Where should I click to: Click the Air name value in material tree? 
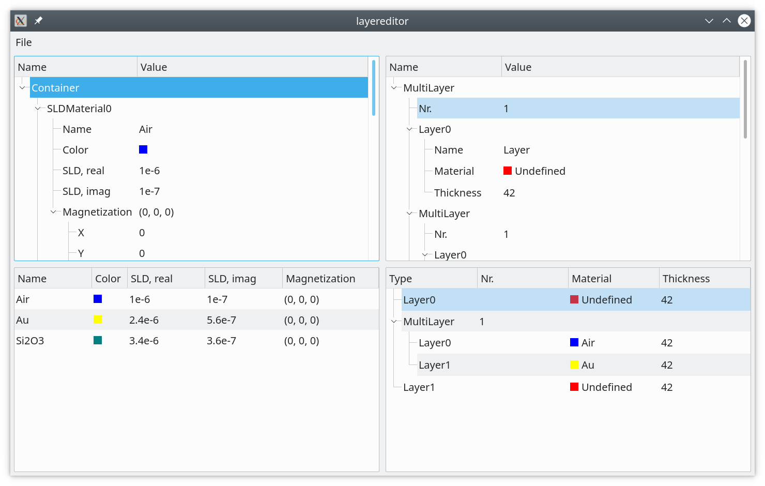point(146,129)
